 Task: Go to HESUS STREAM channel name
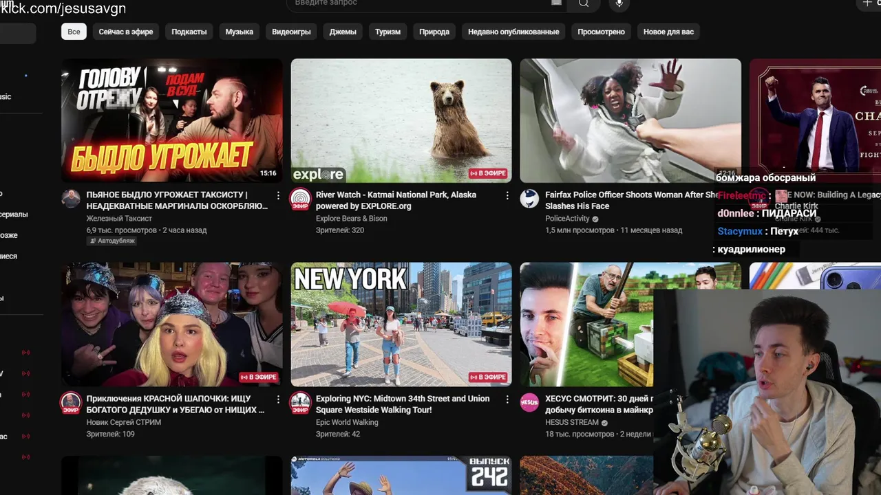coord(571,422)
